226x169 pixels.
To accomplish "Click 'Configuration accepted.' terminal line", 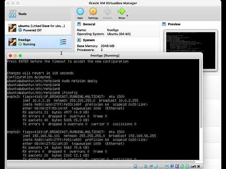I will pos(29,77).
